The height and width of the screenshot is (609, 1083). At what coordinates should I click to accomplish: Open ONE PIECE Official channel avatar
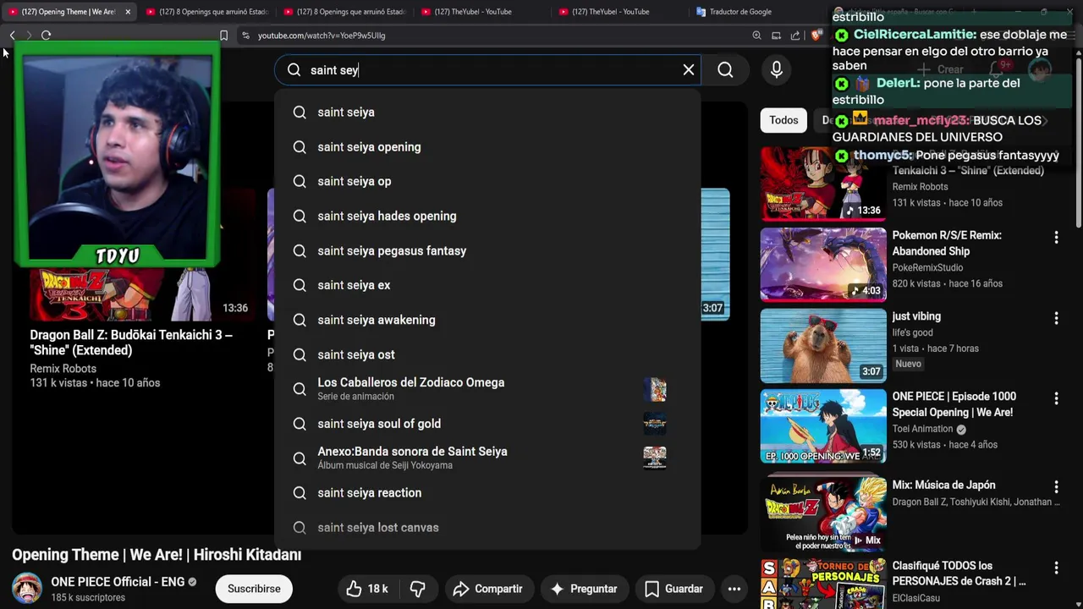27,589
